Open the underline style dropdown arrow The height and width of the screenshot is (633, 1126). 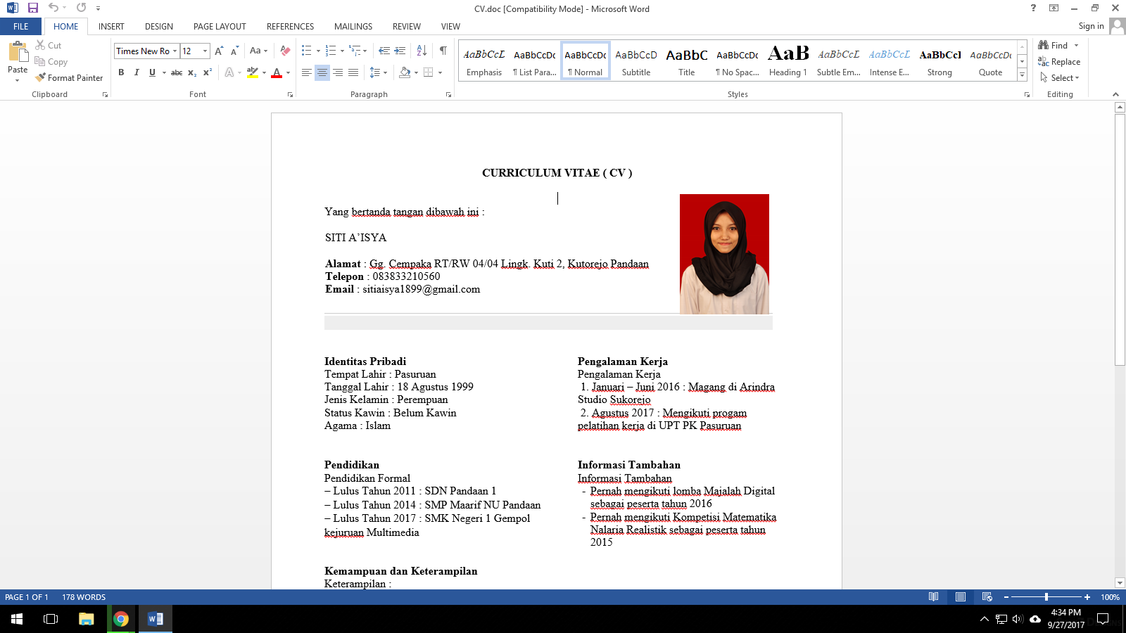pyautogui.click(x=164, y=72)
